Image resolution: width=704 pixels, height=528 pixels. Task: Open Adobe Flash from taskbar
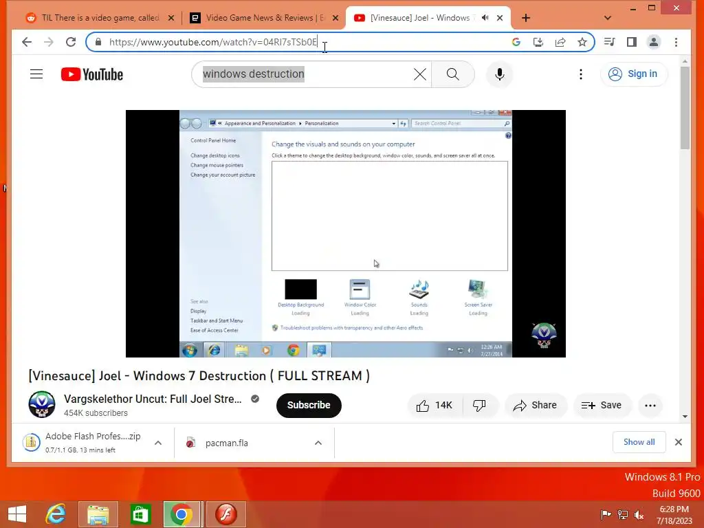point(226,514)
